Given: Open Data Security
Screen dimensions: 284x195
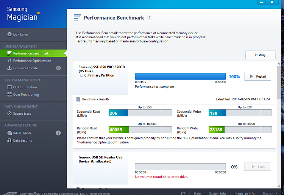Looking at the screenshot, I should click(22, 140).
